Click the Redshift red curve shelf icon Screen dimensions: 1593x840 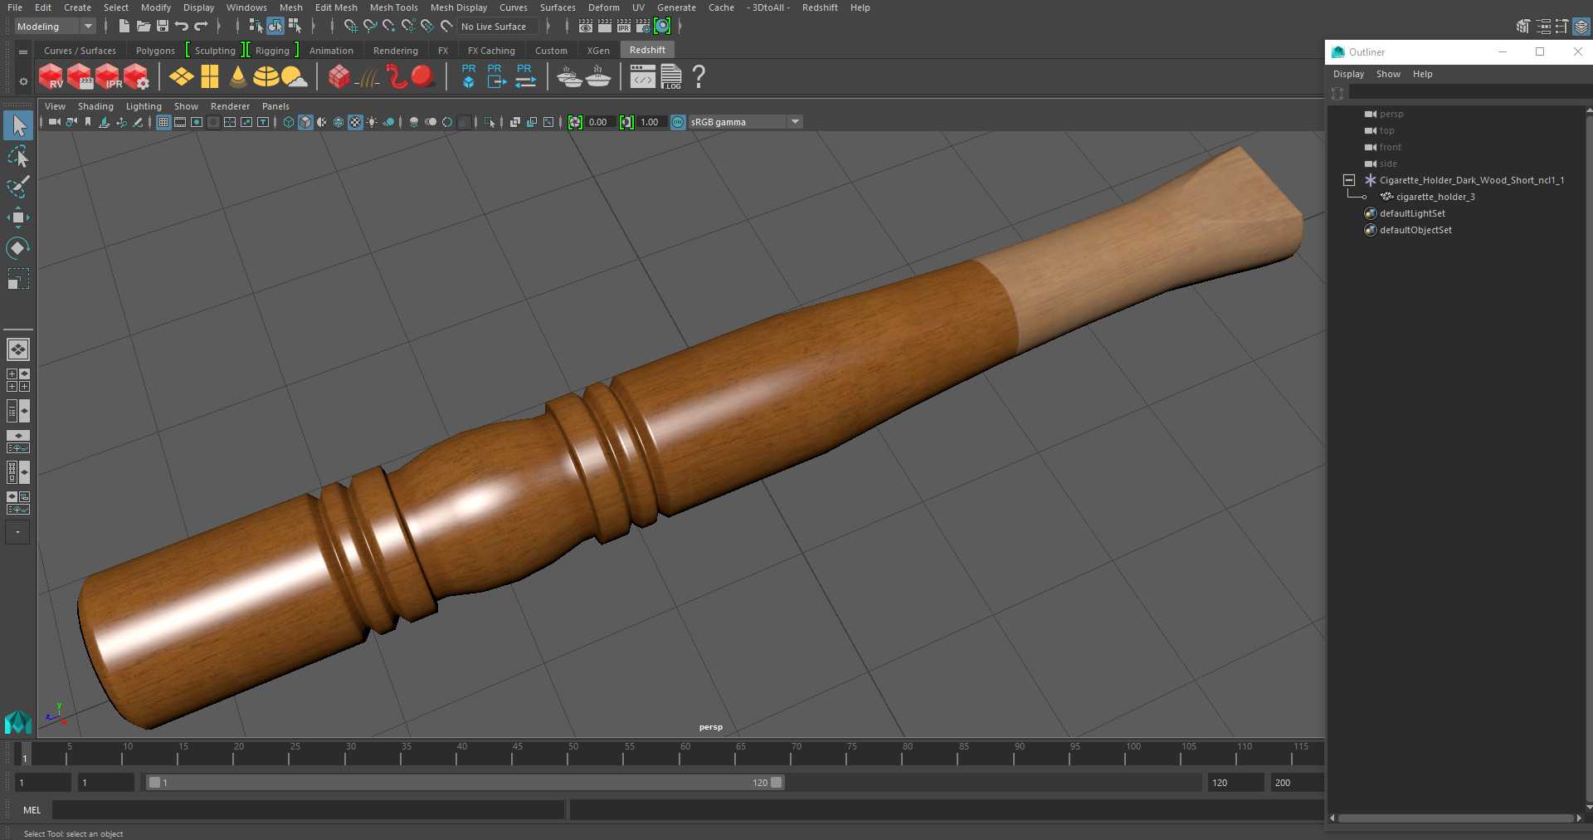(397, 77)
